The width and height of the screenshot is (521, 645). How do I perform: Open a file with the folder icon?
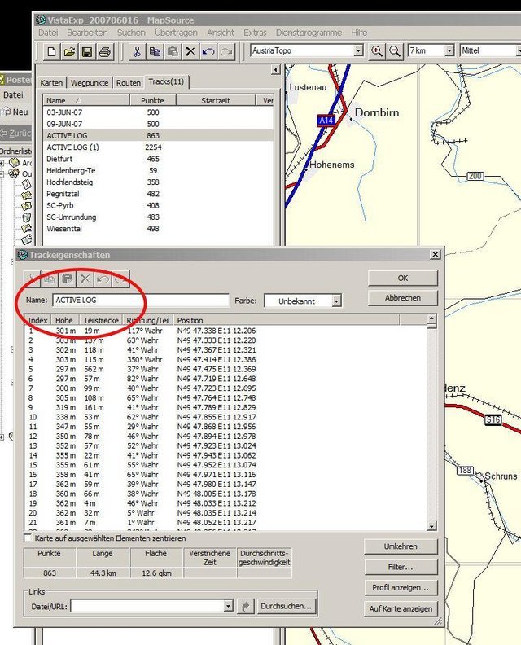(69, 51)
